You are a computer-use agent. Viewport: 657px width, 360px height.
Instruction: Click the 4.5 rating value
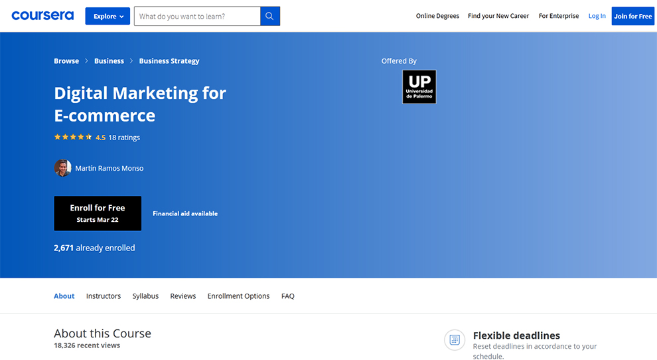click(x=101, y=137)
